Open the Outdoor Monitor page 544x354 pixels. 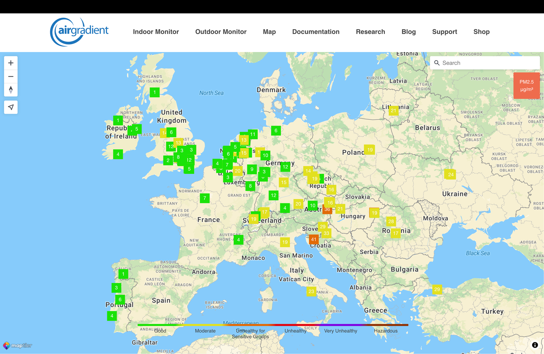221,32
